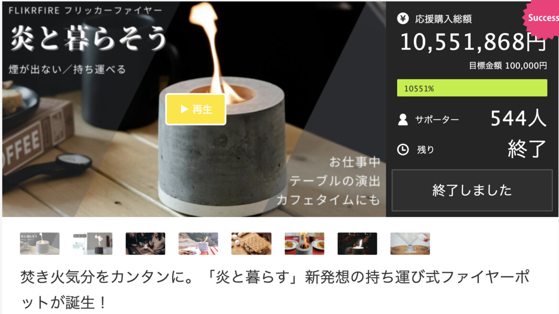Viewport: 559px width, 314px height.
Task: Select the s'mores crackers thumbnail
Action: pyautogui.click(x=251, y=243)
